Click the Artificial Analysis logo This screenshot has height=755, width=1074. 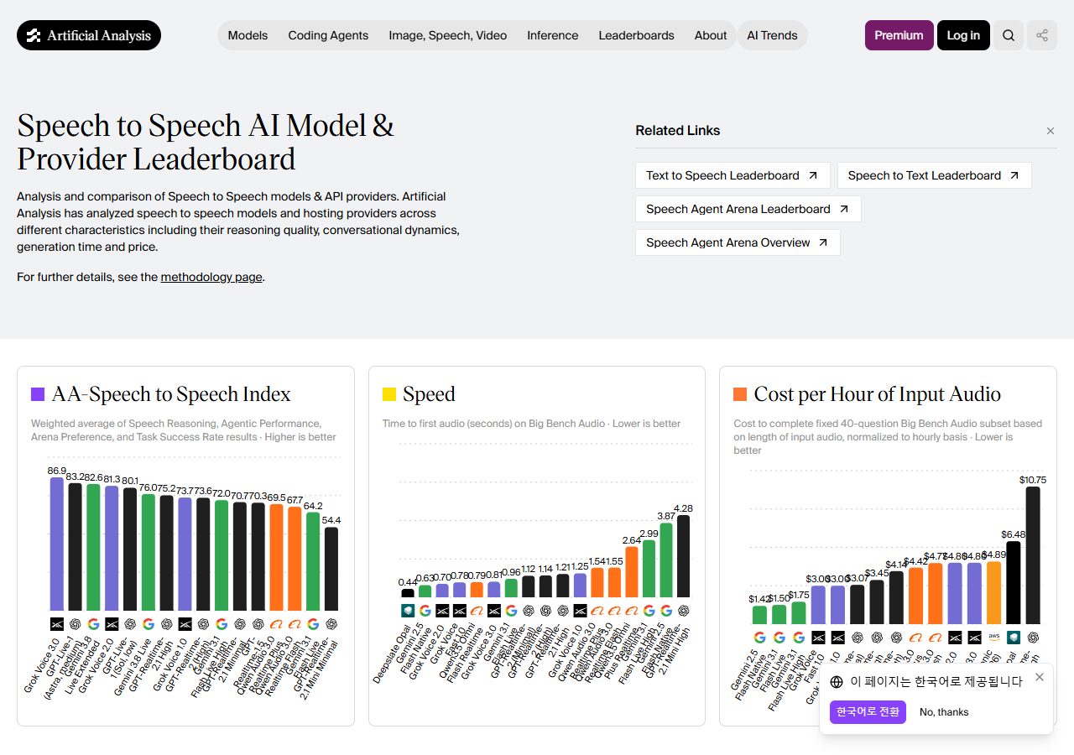[89, 35]
